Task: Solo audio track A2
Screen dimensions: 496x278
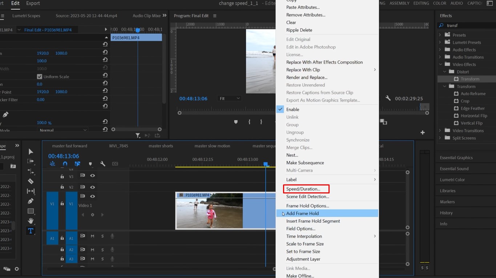Action: tap(102, 249)
